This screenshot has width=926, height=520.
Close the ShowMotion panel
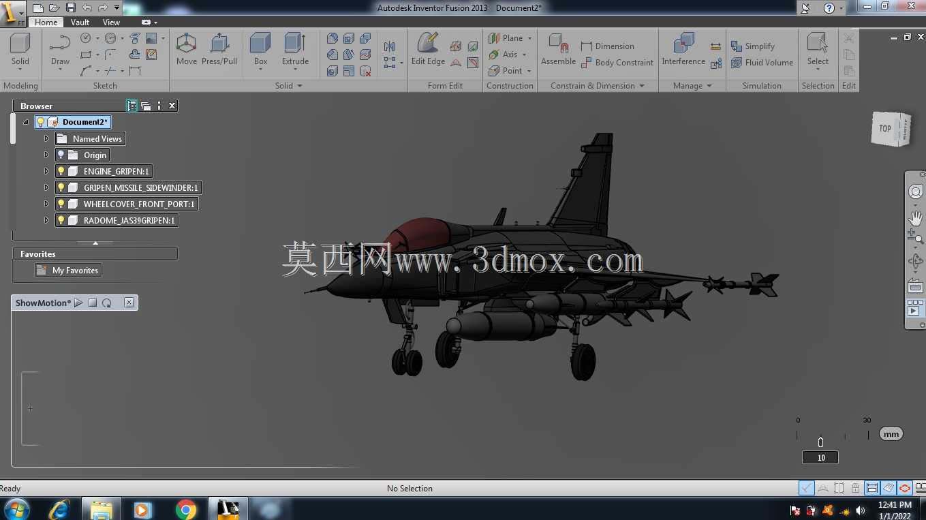(129, 303)
